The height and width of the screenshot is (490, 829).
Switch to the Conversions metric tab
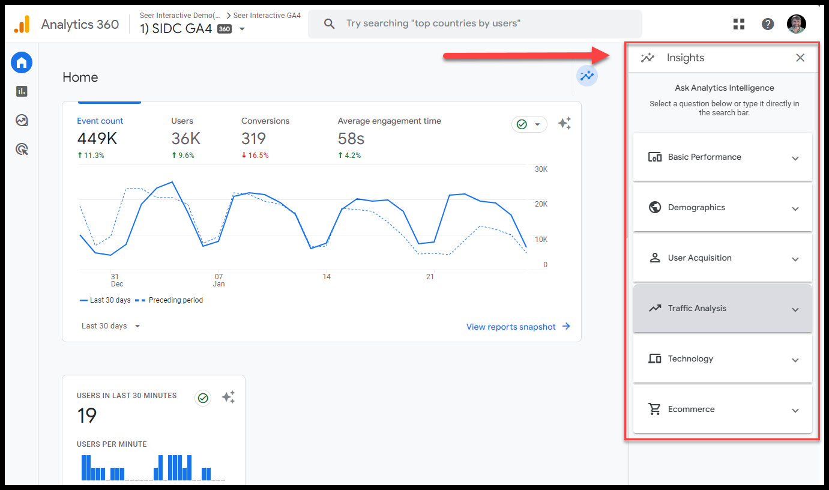(x=265, y=121)
